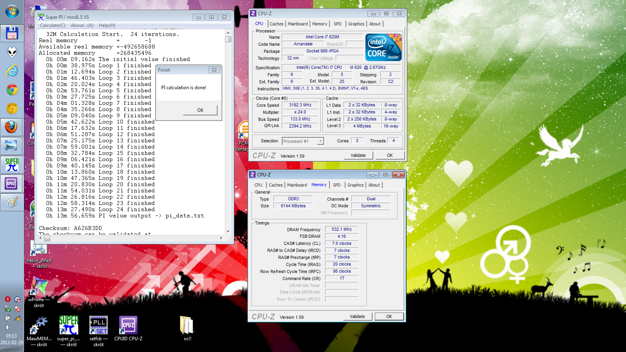Click the 6144 MBytes memory size value
626x352 pixels.
[x=293, y=206]
